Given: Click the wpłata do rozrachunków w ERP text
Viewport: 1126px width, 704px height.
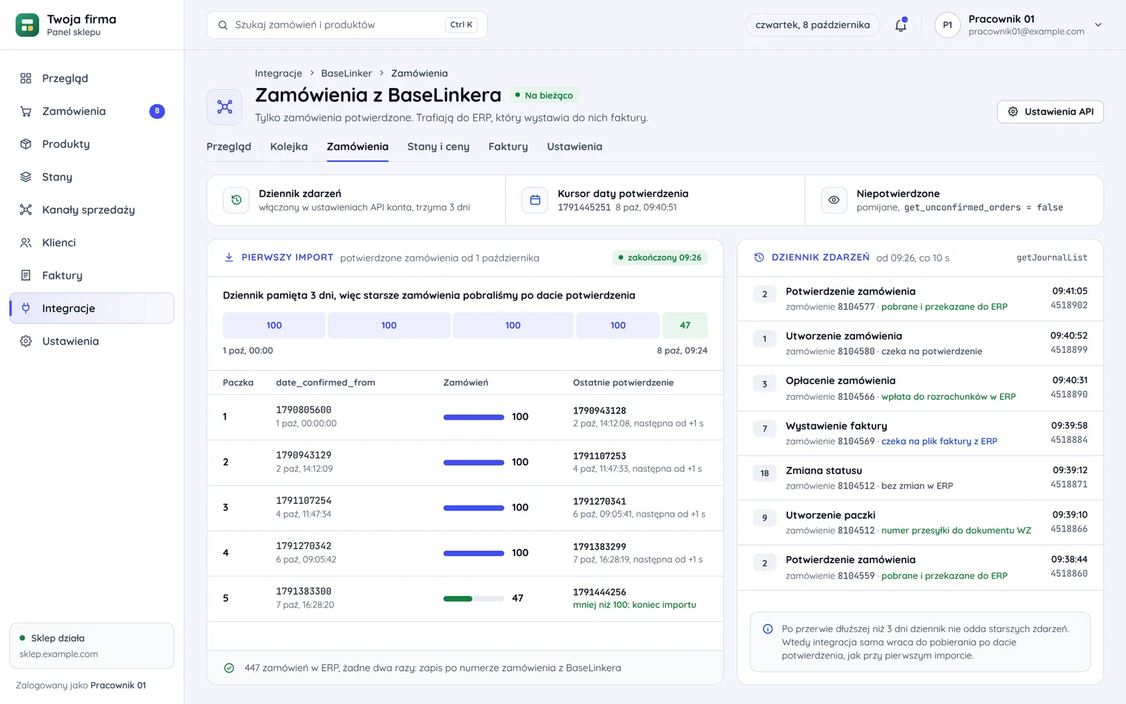Looking at the screenshot, I should coord(948,396).
